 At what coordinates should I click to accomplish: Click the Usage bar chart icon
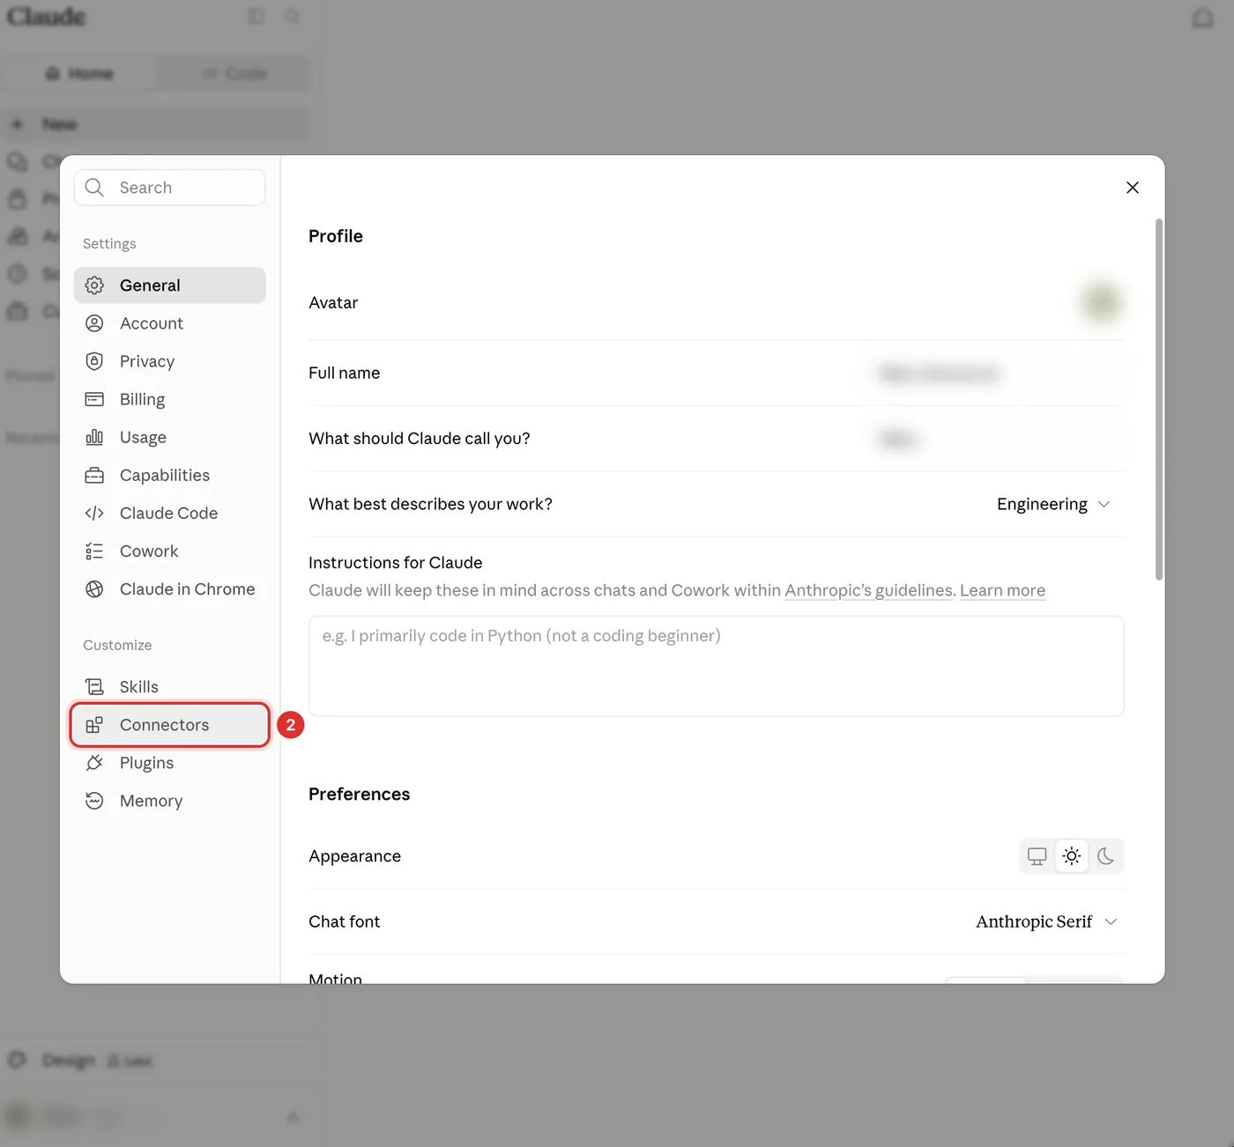pyautogui.click(x=94, y=437)
